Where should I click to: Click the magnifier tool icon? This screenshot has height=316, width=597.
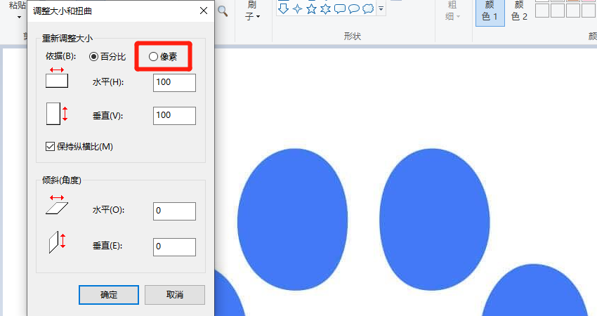[223, 11]
